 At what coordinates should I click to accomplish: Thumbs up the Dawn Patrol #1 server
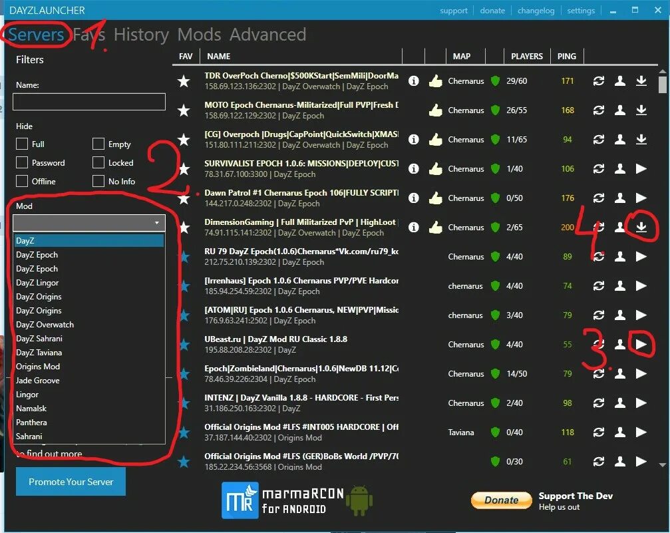(x=435, y=198)
